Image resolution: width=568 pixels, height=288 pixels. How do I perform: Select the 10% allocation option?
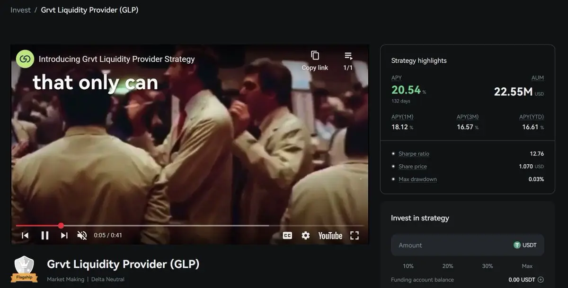point(408,266)
